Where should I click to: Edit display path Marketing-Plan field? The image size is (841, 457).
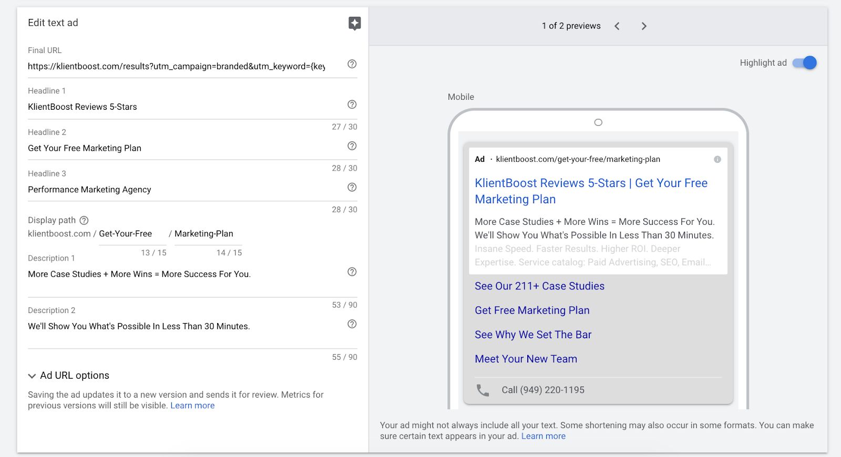click(x=208, y=234)
